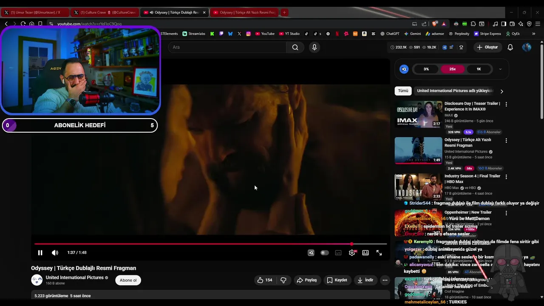The image size is (544, 306).
Task: Open the vidIQ player button
Action: [311, 252]
